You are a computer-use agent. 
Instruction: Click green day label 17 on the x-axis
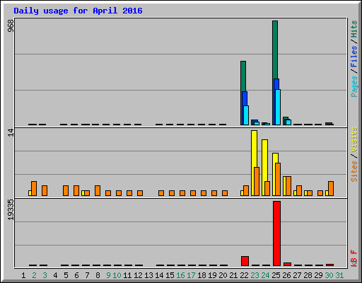click(191, 275)
